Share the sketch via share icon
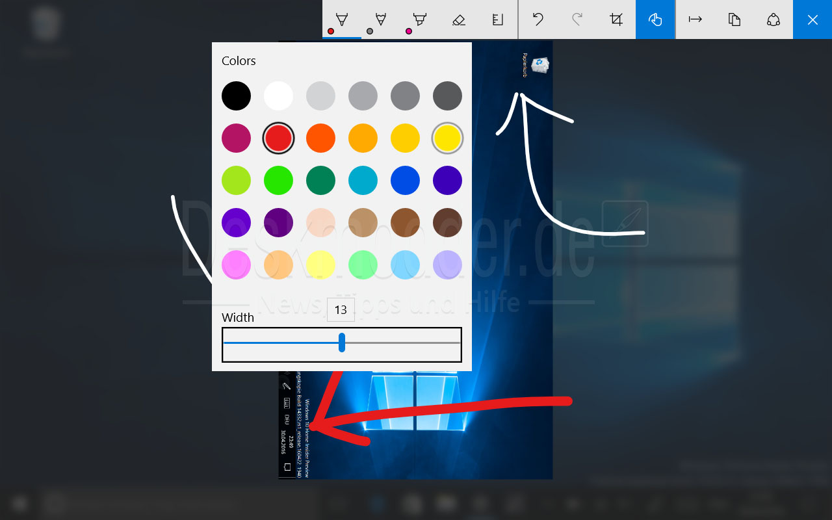Image resolution: width=832 pixels, height=520 pixels. [773, 19]
